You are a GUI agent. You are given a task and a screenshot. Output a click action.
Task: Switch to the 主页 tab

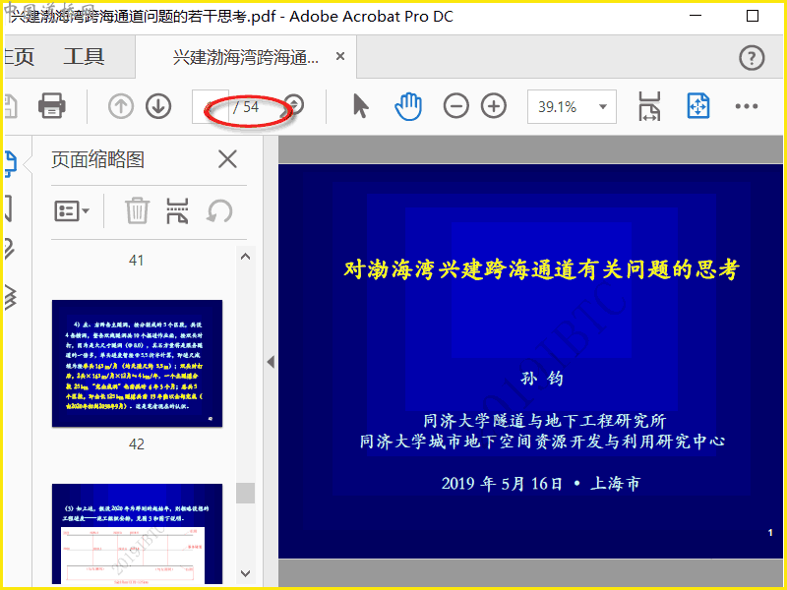click(x=19, y=57)
